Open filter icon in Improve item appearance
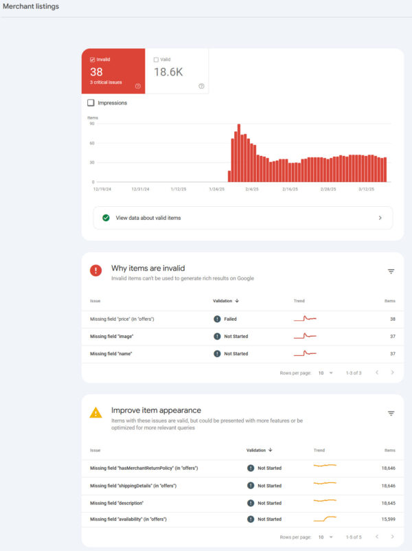This screenshot has height=551, width=412. (x=391, y=414)
